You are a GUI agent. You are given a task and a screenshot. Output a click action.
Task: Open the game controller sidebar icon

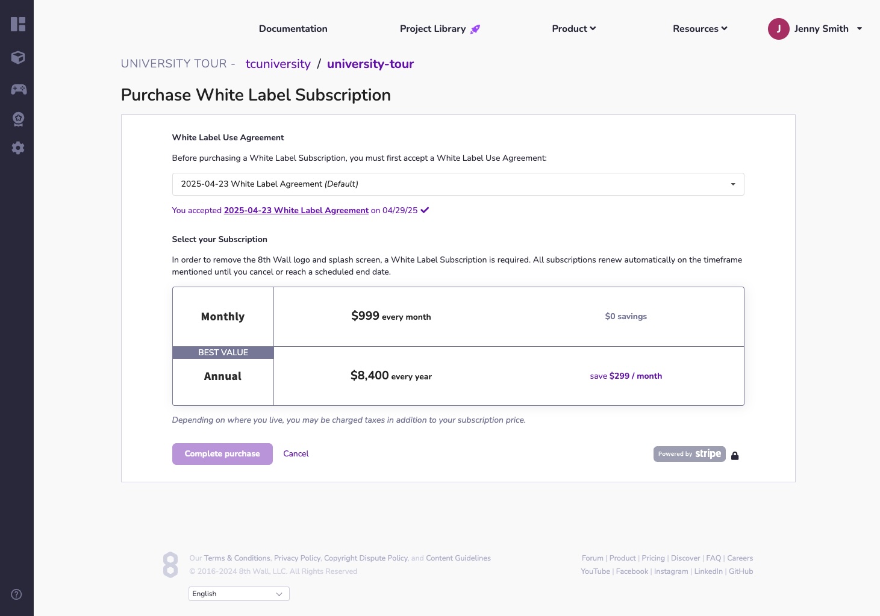(x=19, y=89)
